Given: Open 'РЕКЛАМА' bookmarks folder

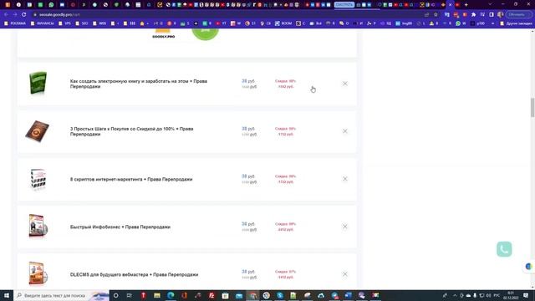Looking at the screenshot, I should point(15,23).
